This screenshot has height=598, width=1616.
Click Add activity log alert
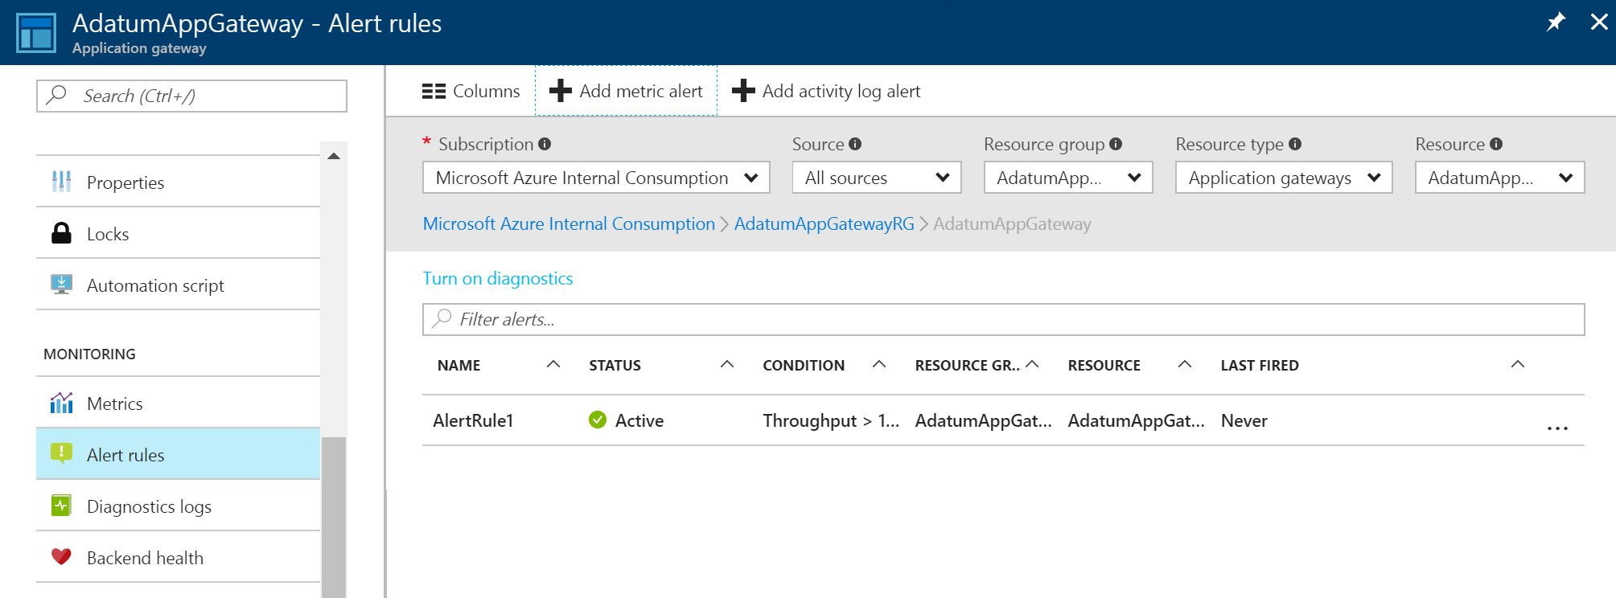(x=826, y=91)
